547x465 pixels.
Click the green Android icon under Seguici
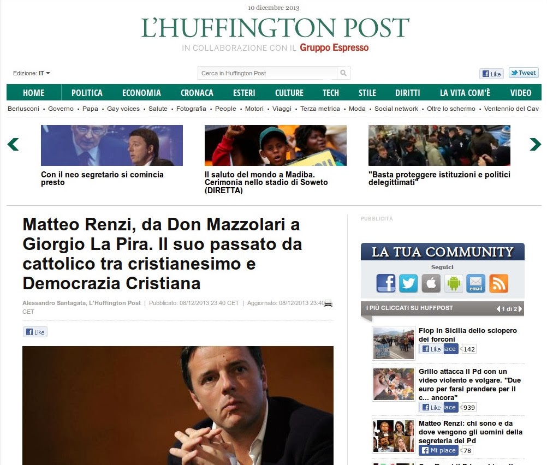pyautogui.click(x=454, y=283)
